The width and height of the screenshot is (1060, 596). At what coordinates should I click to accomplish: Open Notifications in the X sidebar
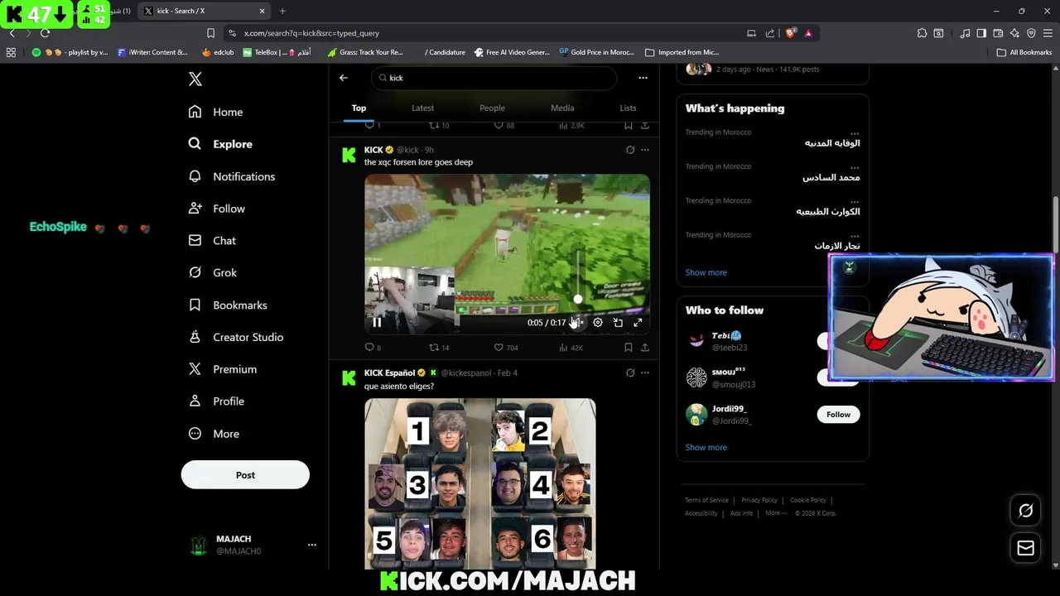pos(231,176)
